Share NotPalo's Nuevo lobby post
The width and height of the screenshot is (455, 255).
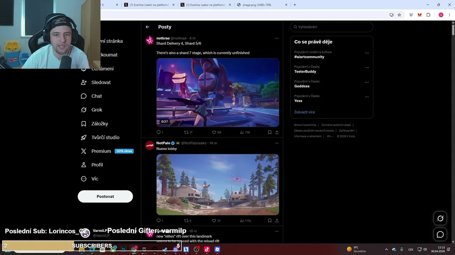point(277,221)
